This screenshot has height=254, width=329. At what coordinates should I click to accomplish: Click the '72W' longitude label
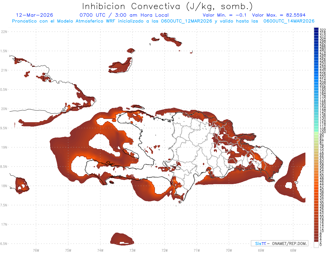point(164,250)
